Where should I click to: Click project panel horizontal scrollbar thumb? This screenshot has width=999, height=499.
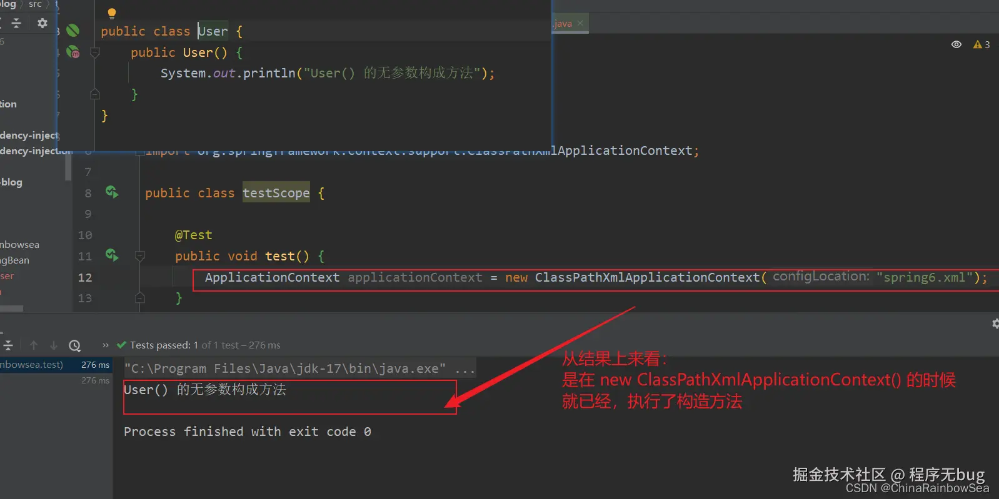tap(12, 309)
